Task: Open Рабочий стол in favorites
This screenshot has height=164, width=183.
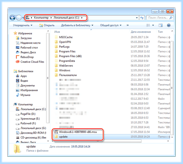Action: pyautogui.click(x=29, y=48)
